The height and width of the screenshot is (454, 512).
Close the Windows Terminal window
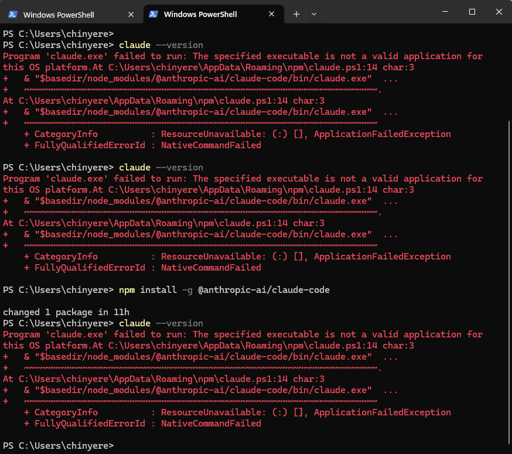(x=499, y=12)
